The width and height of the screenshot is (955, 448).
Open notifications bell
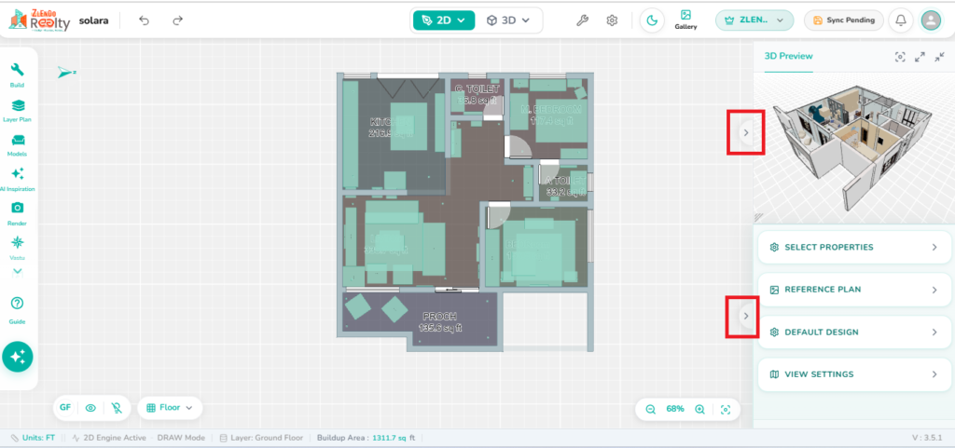901,20
